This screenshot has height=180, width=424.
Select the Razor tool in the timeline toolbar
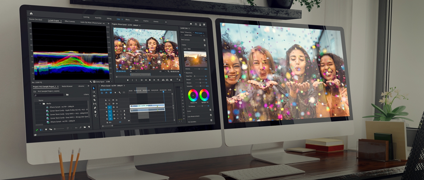[x=94, y=100]
